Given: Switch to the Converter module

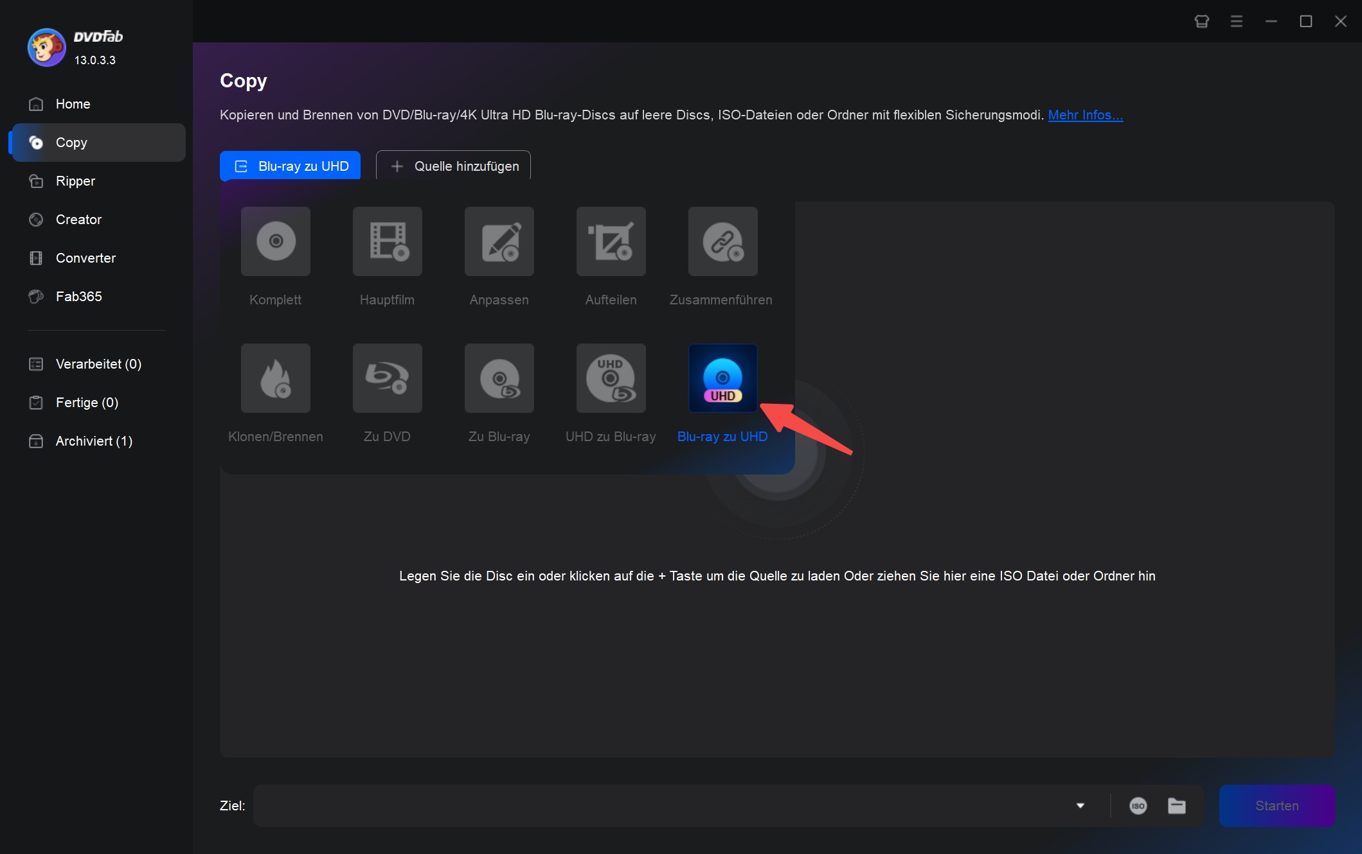Looking at the screenshot, I should (x=98, y=258).
